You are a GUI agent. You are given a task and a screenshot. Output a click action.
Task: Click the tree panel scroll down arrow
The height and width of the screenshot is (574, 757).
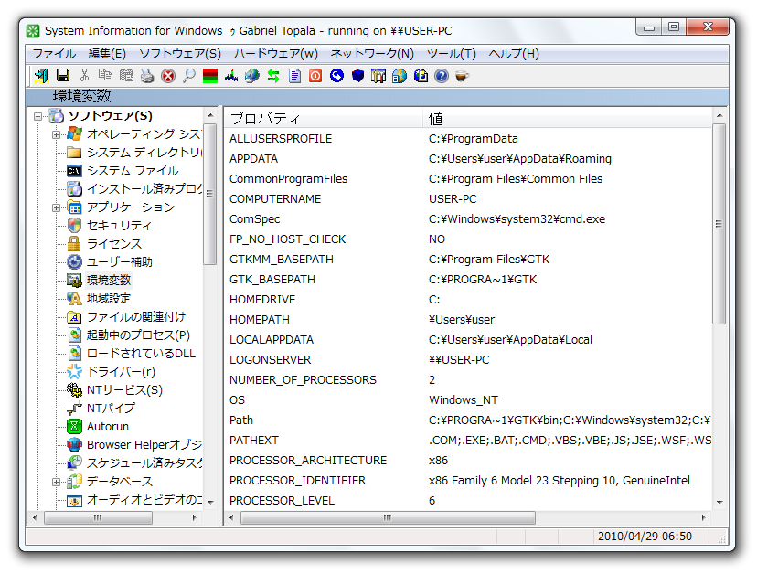click(x=210, y=502)
